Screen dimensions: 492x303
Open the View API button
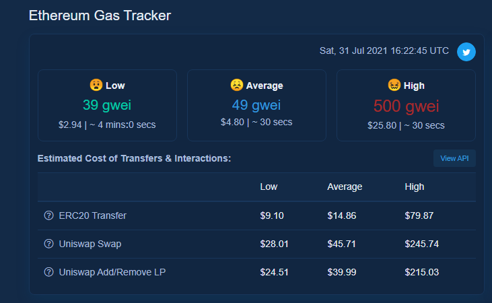click(x=454, y=158)
